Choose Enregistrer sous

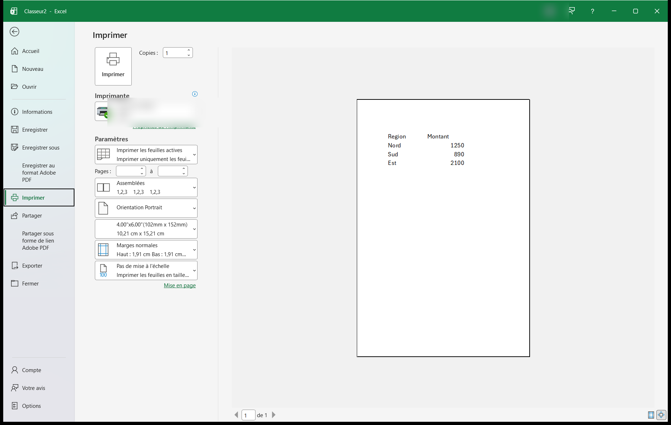(x=39, y=148)
